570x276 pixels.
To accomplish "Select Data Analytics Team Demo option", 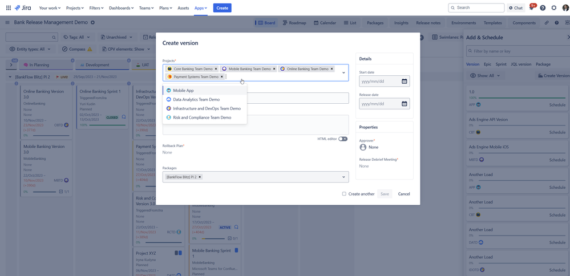I will pos(205,99).
